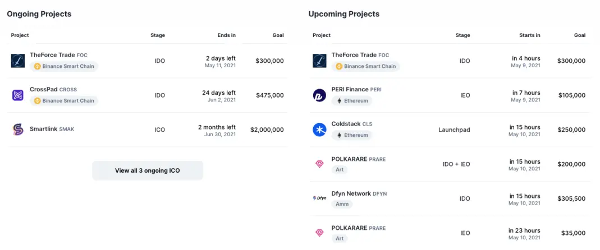This screenshot has width=600, height=250.
Task: Click the Coldstack blue asterisk logo
Action: 319,129
